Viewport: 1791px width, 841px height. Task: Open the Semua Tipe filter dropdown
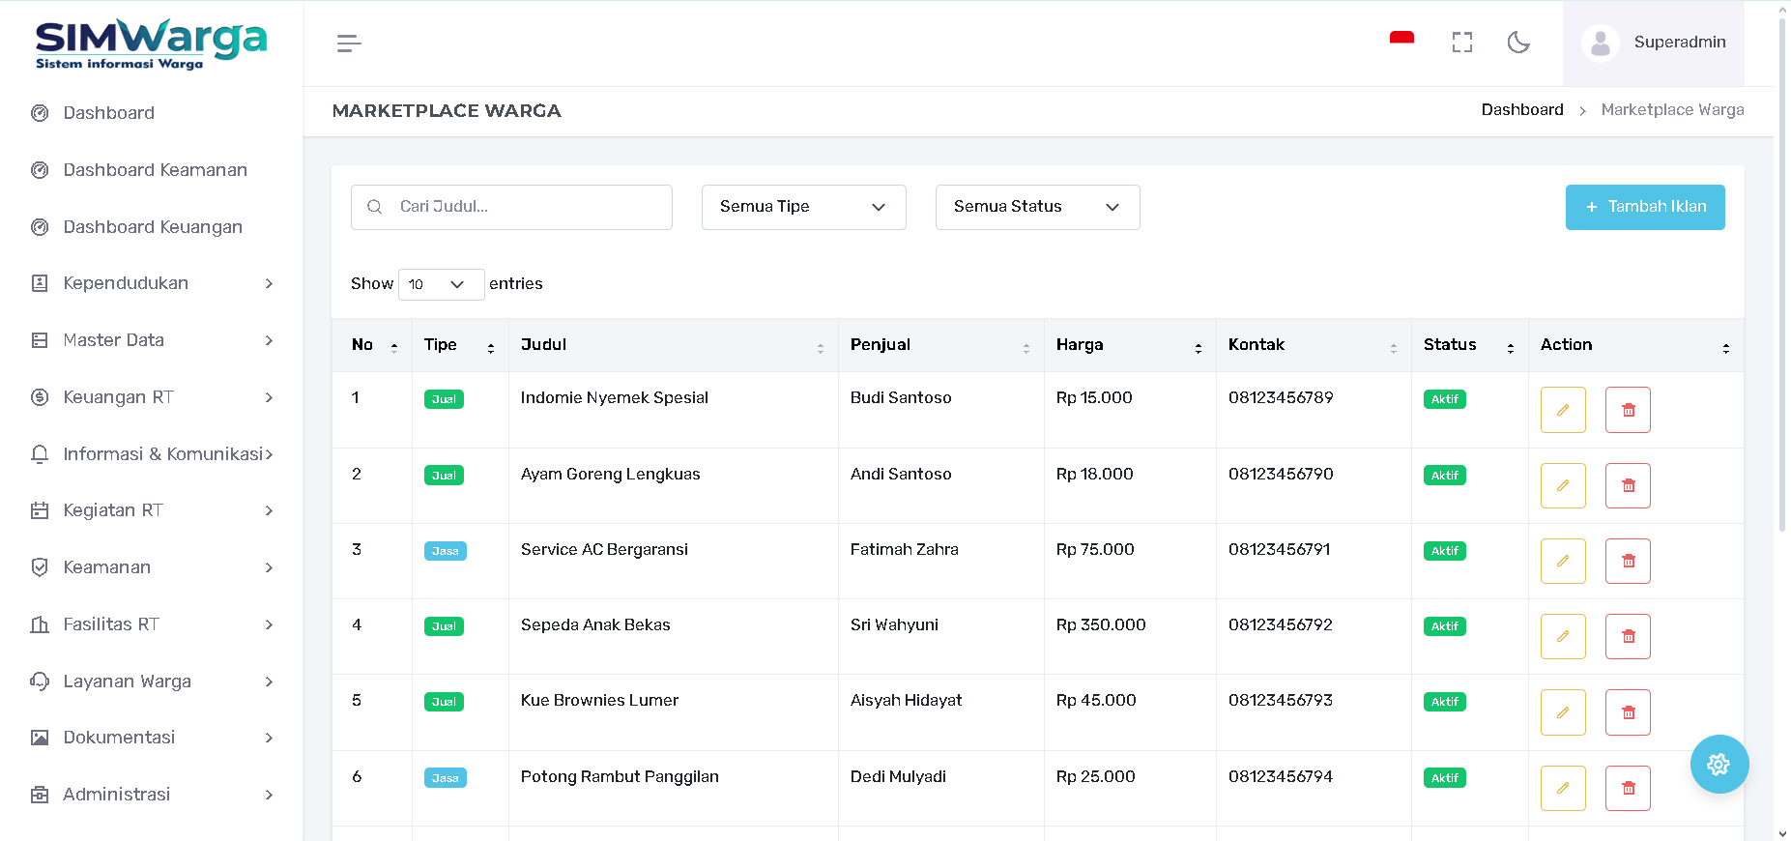[803, 207]
